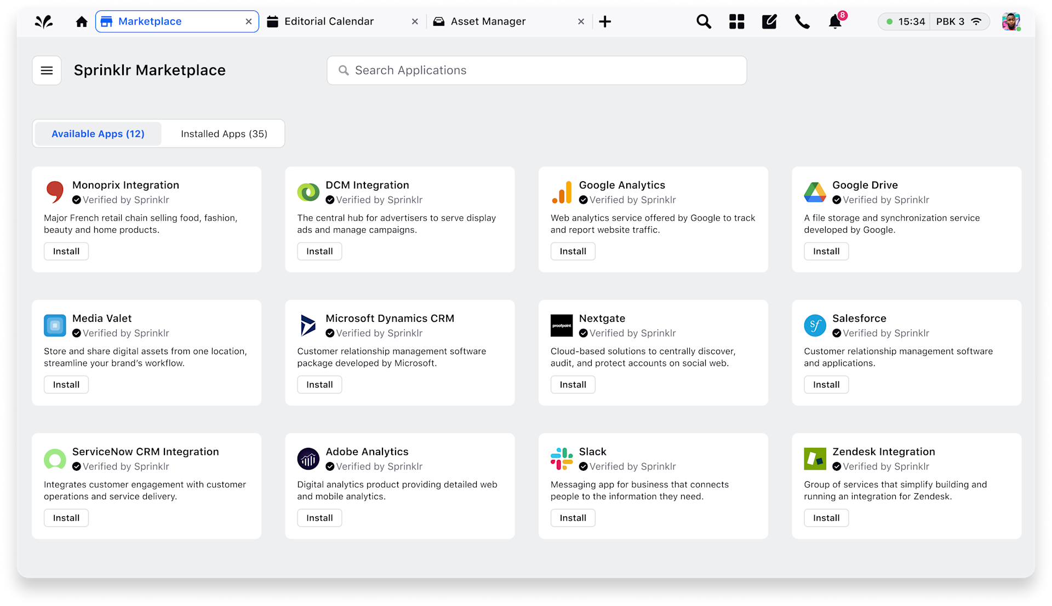Close the Editorial Calendar tab
Screen dimensions: 1052x606
tap(415, 21)
